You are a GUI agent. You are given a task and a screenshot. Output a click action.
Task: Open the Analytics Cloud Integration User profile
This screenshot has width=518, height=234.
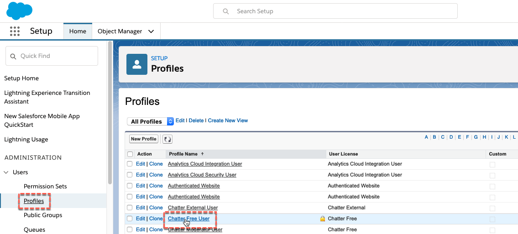[x=205, y=164]
